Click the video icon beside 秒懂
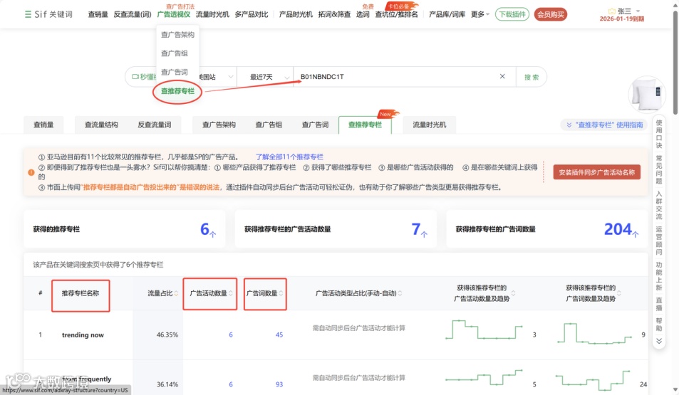Screen dimensions: 679x395 pyautogui.click(x=135, y=77)
